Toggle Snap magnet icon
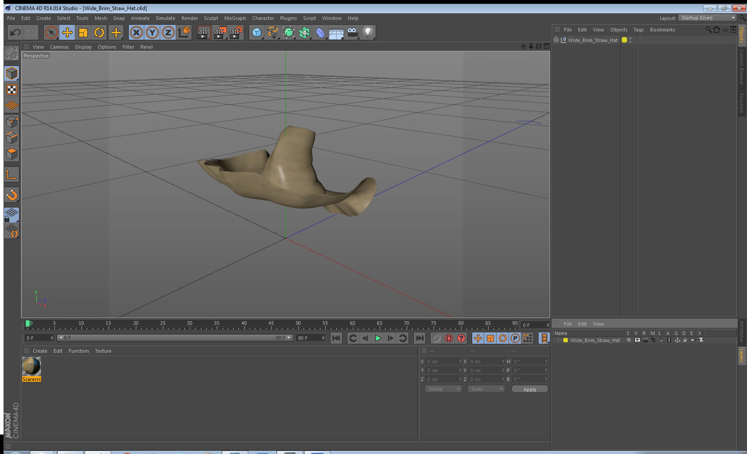The image size is (747, 454). pyautogui.click(x=12, y=195)
